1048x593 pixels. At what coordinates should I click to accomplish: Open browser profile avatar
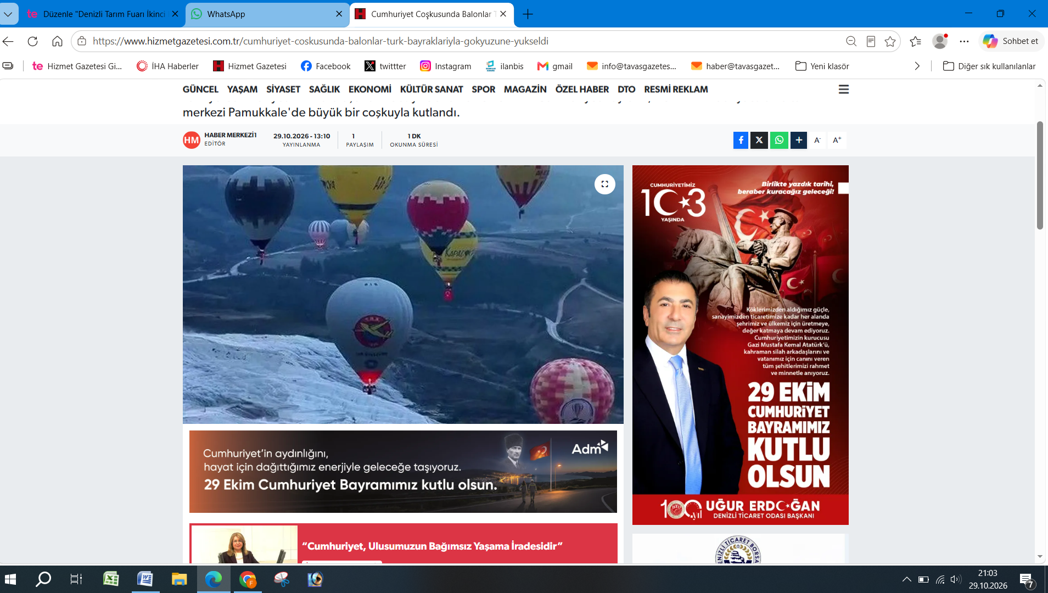point(940,41)
